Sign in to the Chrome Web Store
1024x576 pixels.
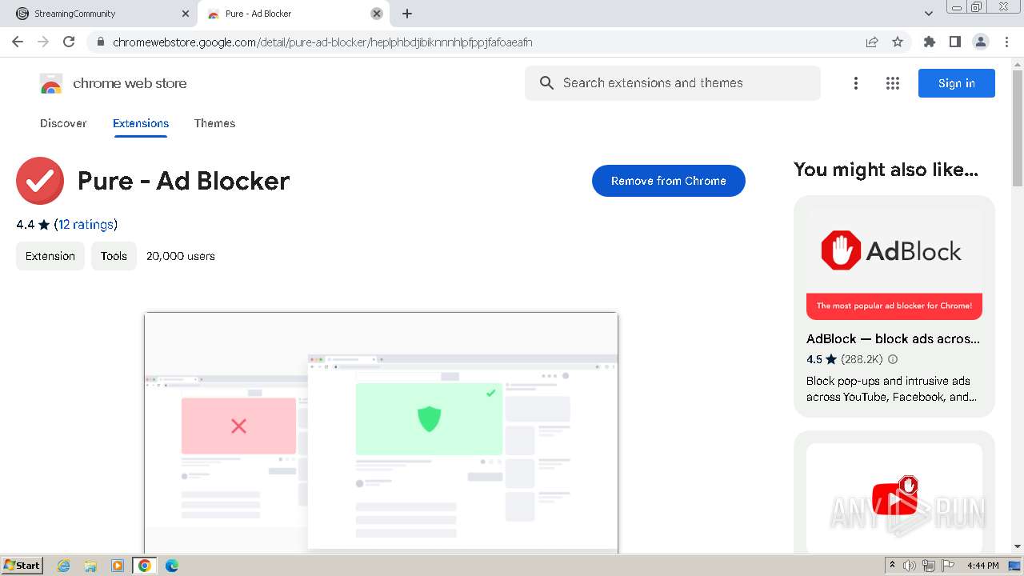tap(957, 83)
